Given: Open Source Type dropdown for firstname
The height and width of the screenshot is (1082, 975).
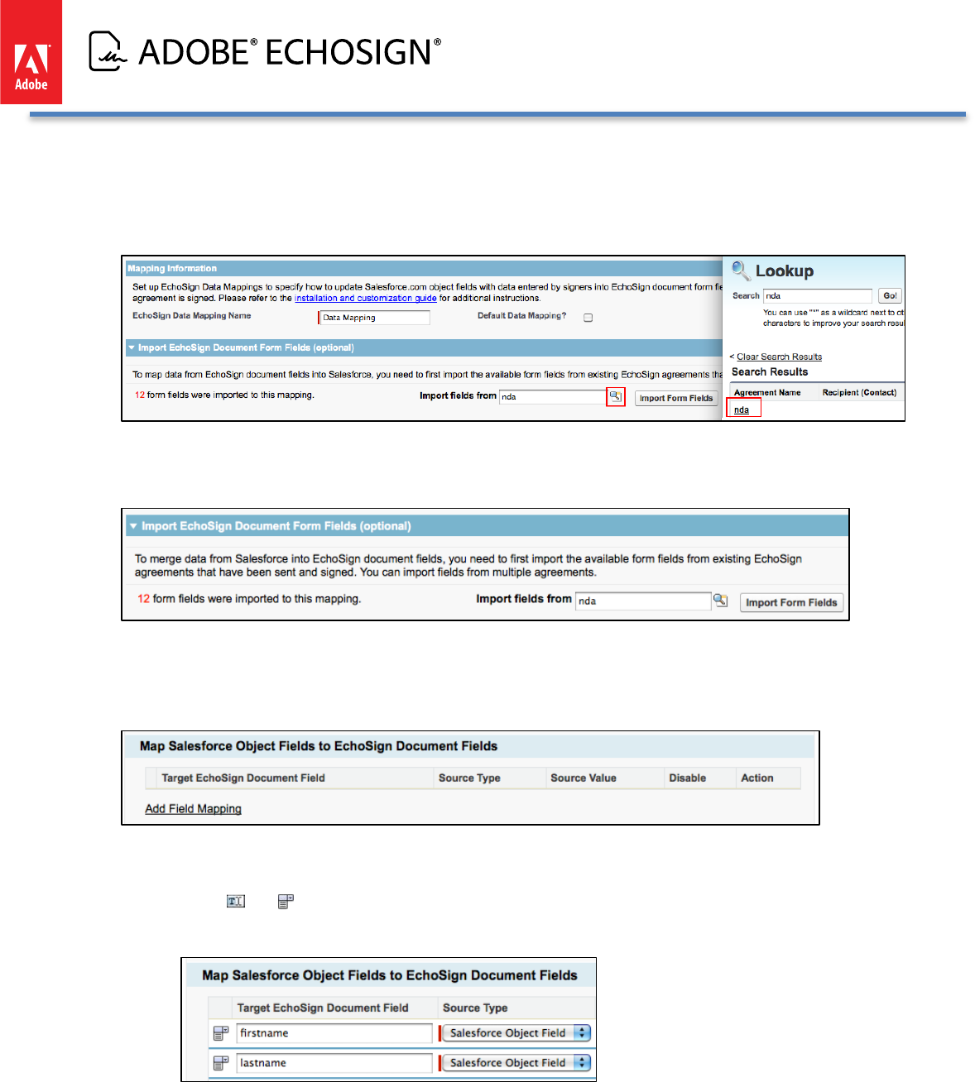Looking at the screenshot, I should pos(516,1033).
